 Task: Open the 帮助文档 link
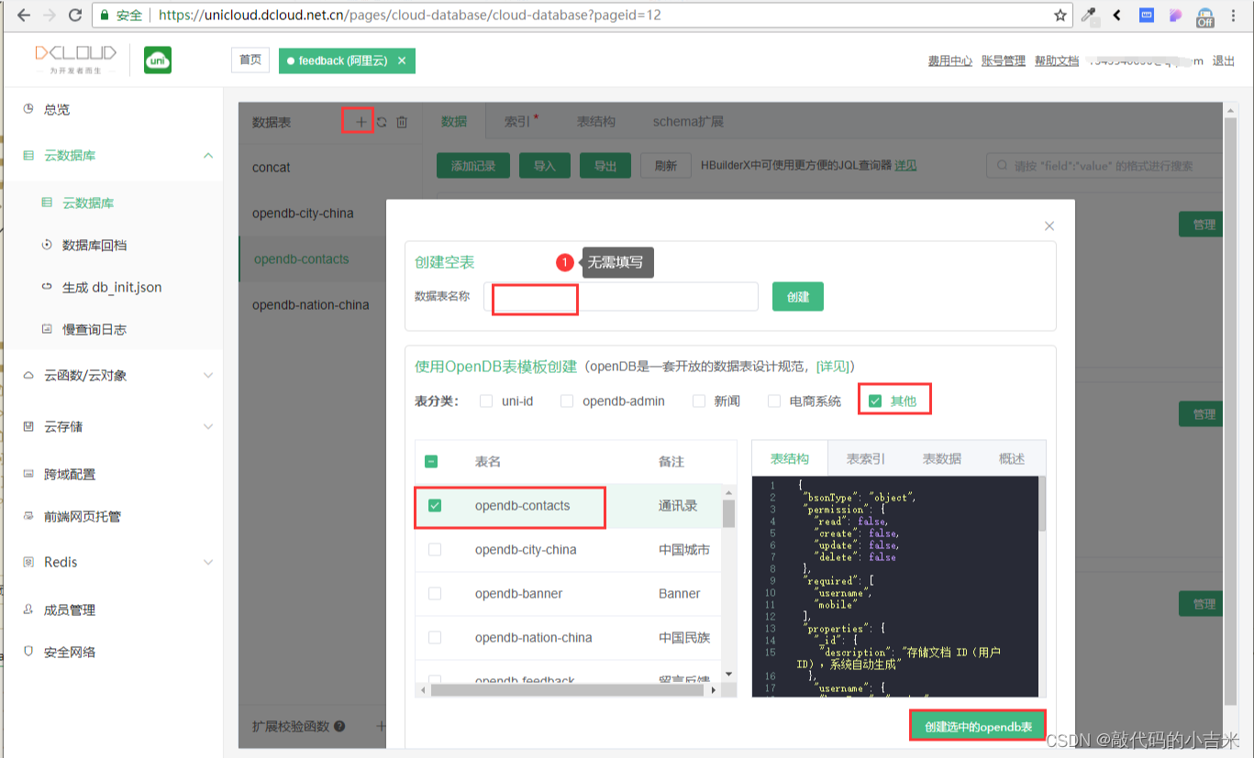(x=1057, y=60)
